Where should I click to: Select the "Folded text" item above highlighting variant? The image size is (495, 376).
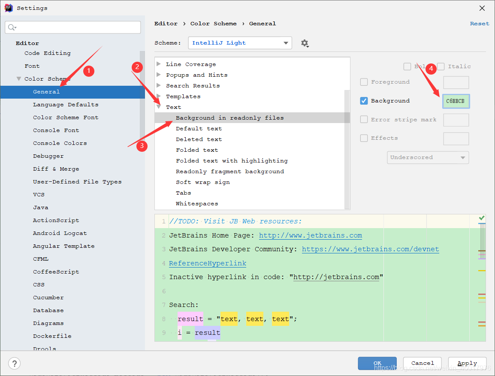point(197,150)
